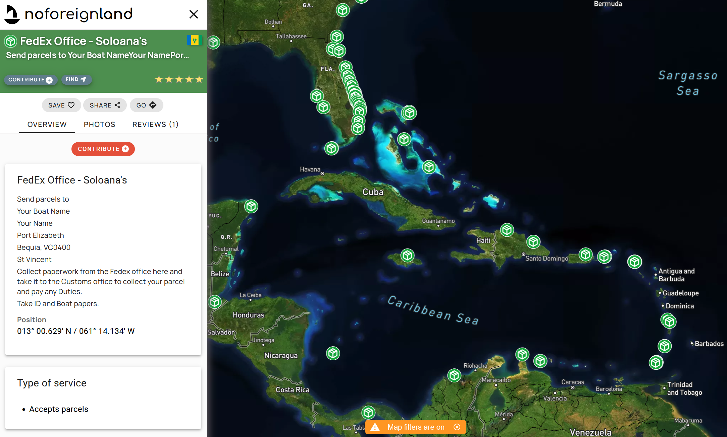Select the parcel marker west of Barbados
727x437 pixels.
pyautogui.click(x=665, y=346)
